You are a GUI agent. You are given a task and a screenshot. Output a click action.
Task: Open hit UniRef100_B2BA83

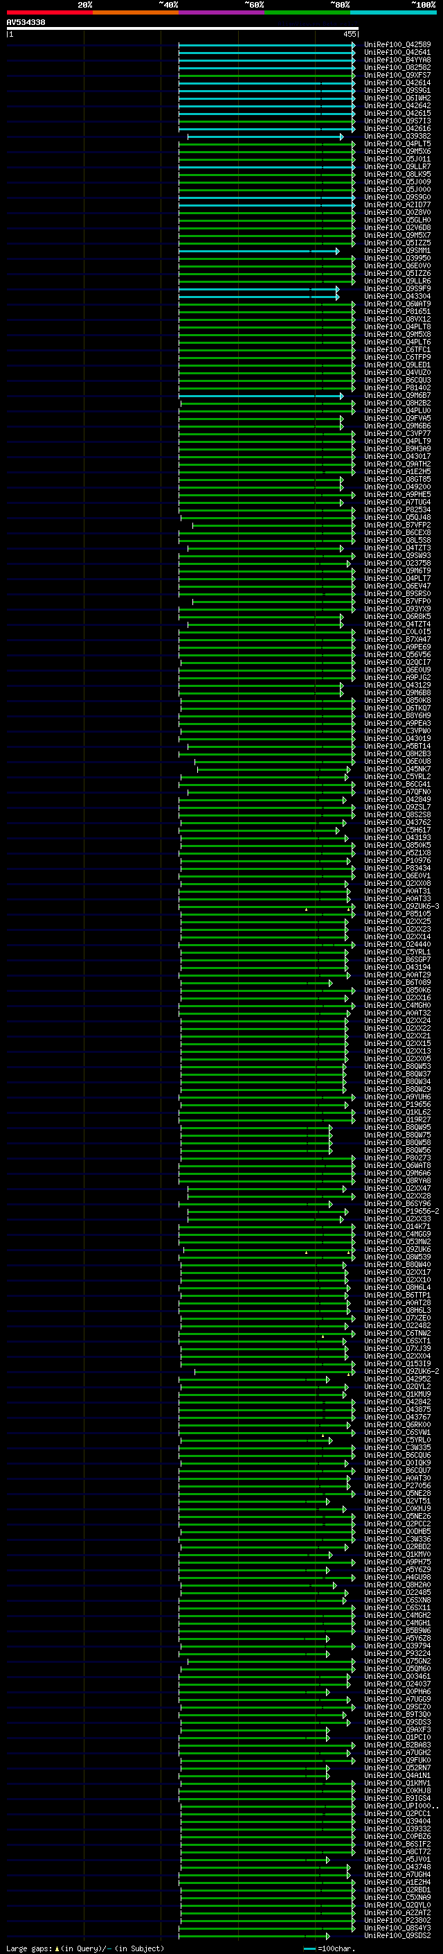[397, 1745]
